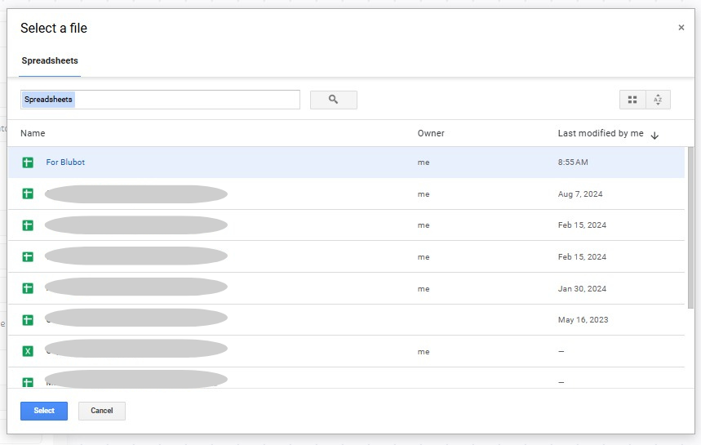Open the Spreadsheets tab
The image size is (701, 445).
[50, 60]
